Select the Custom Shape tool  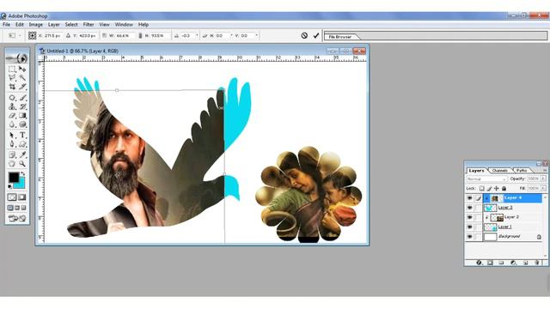tap(22, 143)
